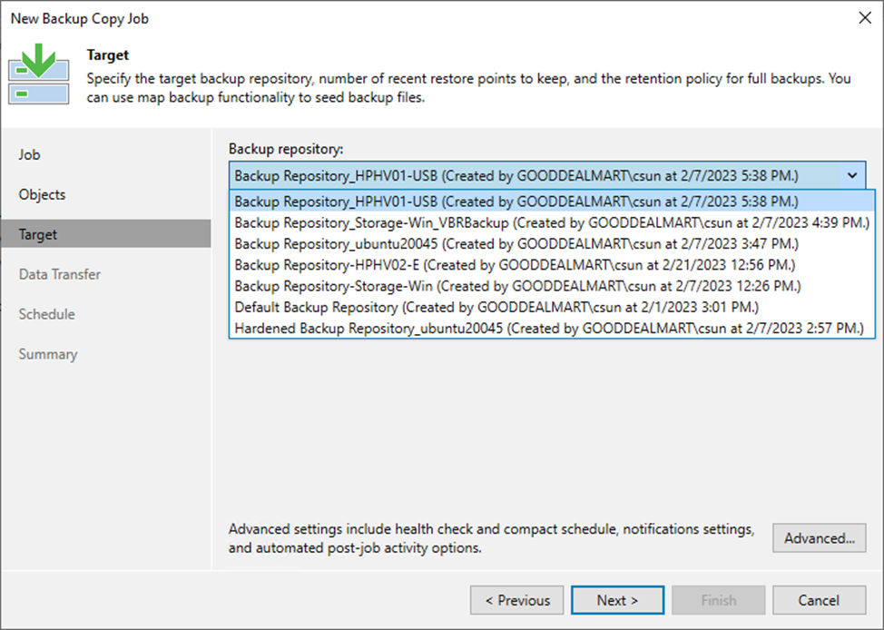Viewport: 884px width, 630px height.
Task: Click Cancel to dismiss the wizard
Action: point(818,600)
